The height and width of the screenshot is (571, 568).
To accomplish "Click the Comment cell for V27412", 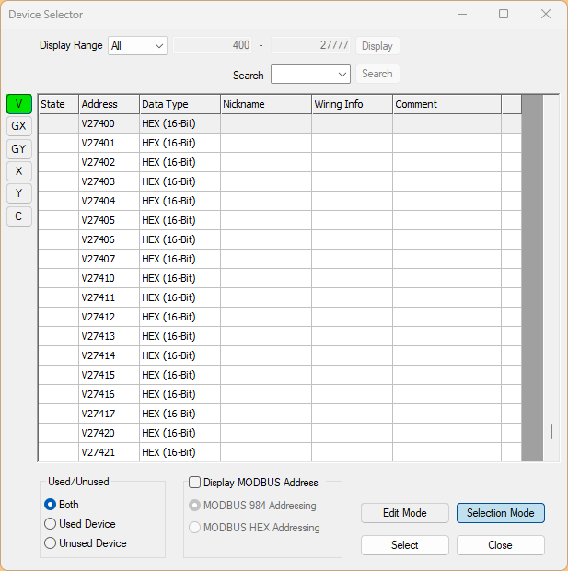I will point(447,317).
